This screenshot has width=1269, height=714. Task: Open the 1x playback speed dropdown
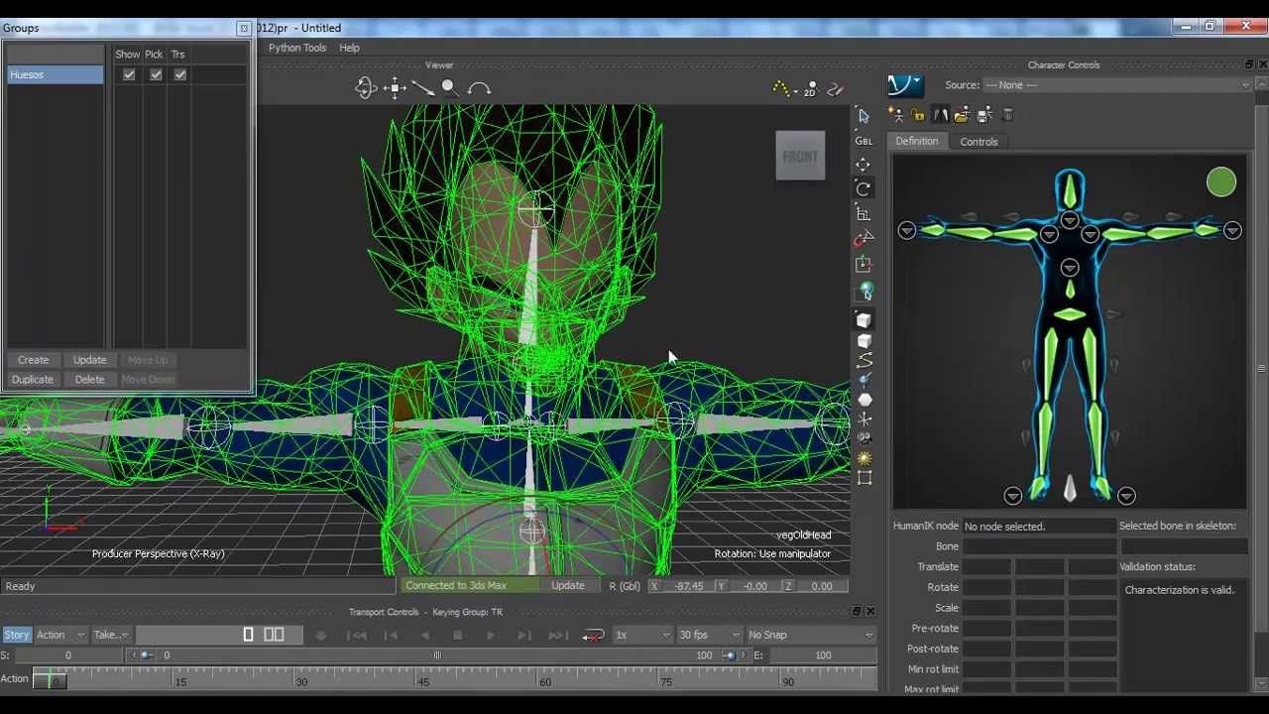point(642,635)
